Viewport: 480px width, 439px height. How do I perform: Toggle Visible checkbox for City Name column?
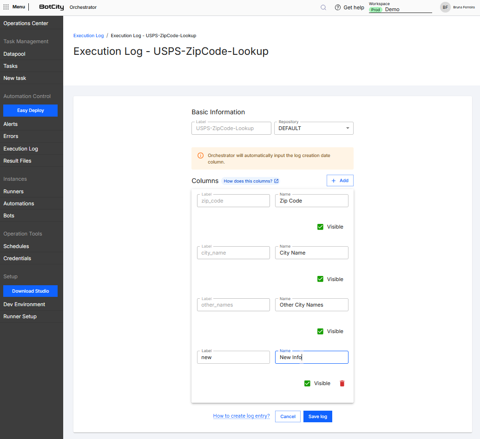320,279
